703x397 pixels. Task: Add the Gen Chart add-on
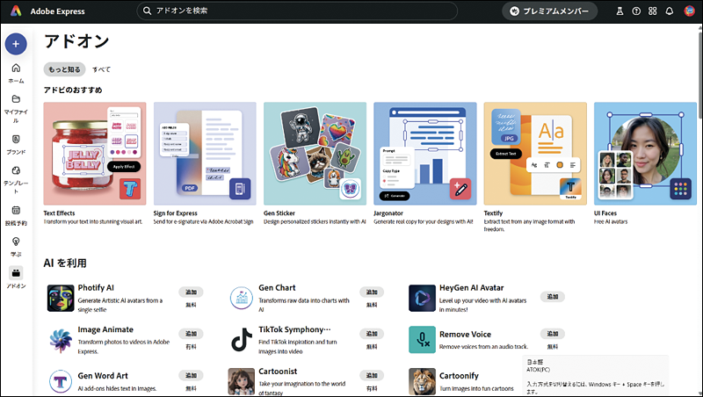tap(372, 292)
